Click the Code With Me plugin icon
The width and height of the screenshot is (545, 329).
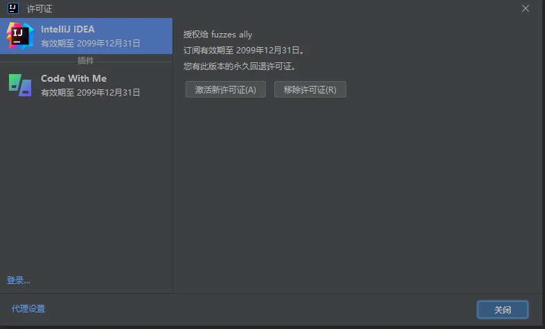coord(20,85)
